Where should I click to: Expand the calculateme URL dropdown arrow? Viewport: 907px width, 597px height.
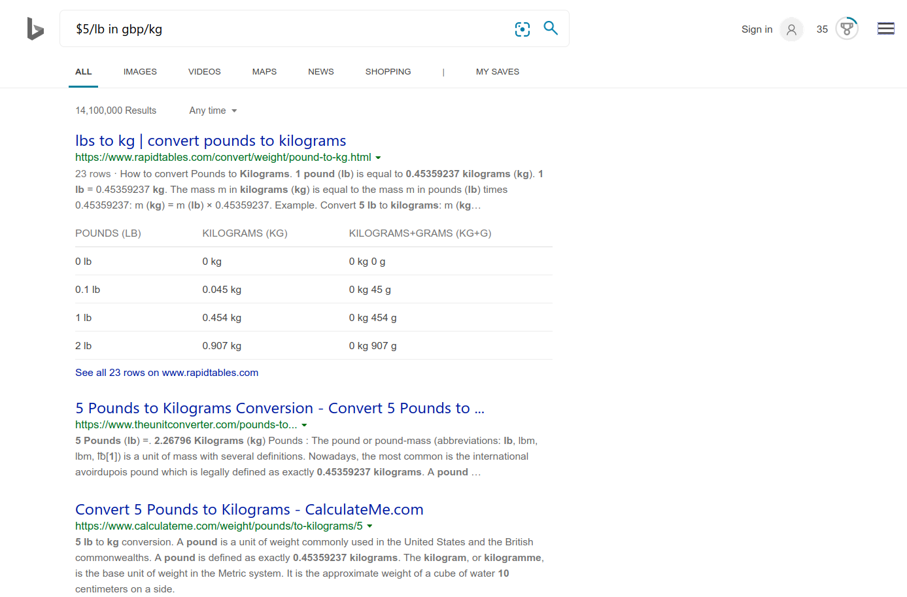(x=369, y=526)
